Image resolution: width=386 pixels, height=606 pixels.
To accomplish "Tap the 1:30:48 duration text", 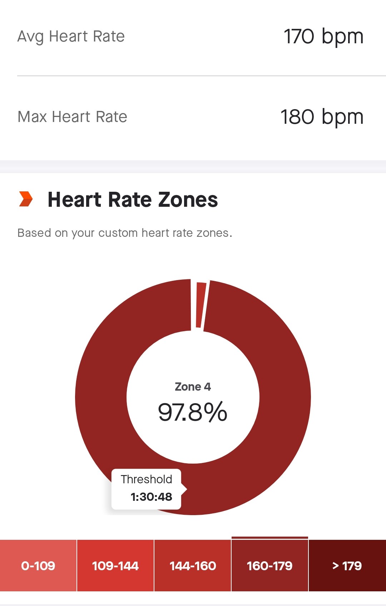I will (152, 497).
